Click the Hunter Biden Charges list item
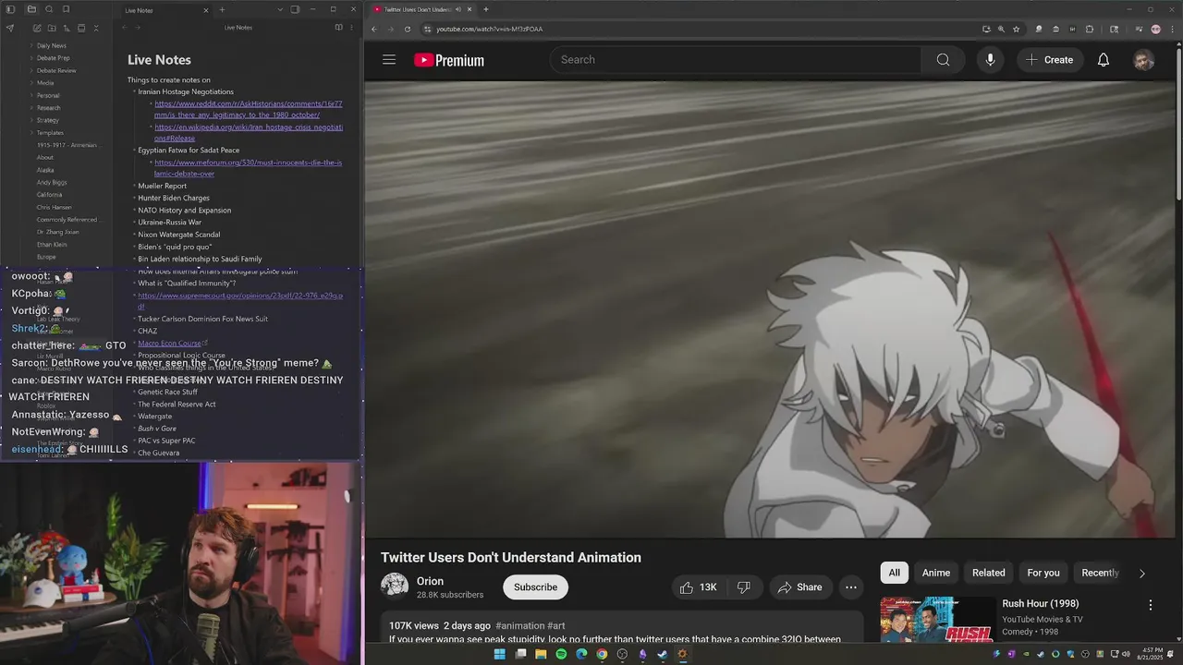 pyautogui.click(x=174, y=198)
